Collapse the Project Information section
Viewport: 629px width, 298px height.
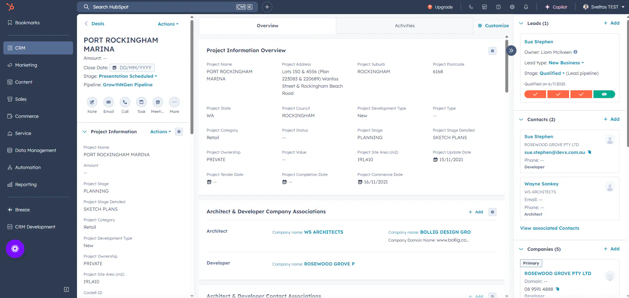click(85, 132)
